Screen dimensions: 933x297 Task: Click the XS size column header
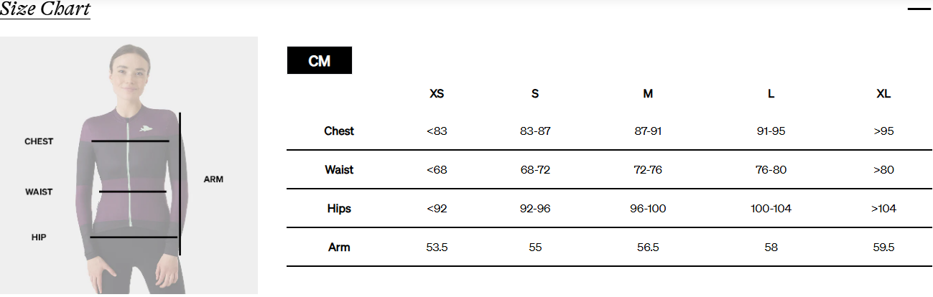click(437, 94)
